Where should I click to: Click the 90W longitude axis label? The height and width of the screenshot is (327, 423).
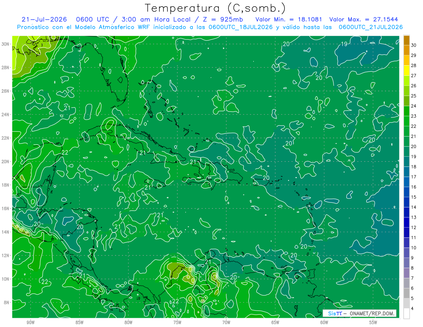[30, 323]
